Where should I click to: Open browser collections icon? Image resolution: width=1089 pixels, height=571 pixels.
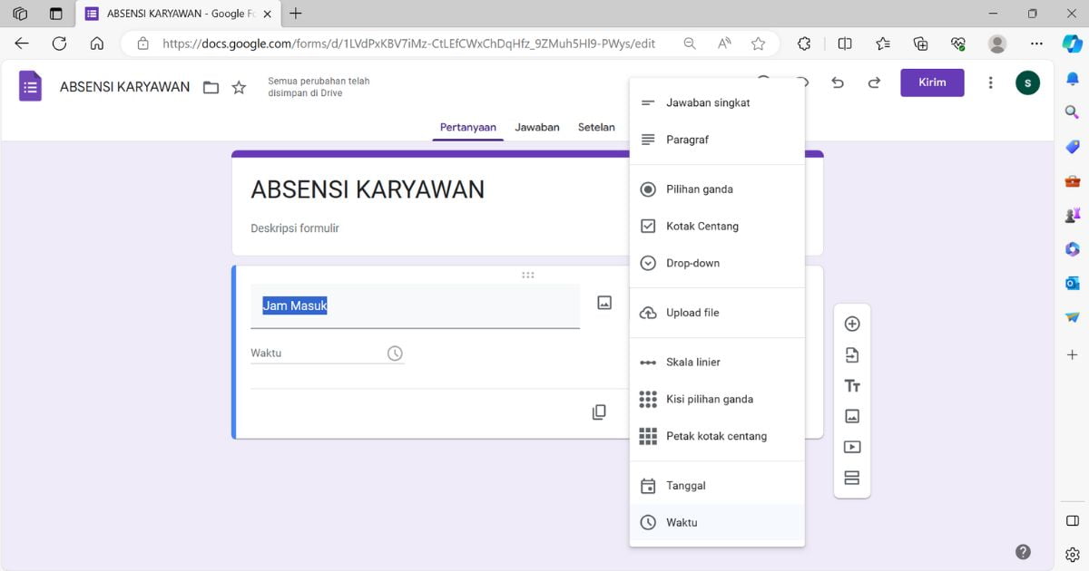point(920,44)
